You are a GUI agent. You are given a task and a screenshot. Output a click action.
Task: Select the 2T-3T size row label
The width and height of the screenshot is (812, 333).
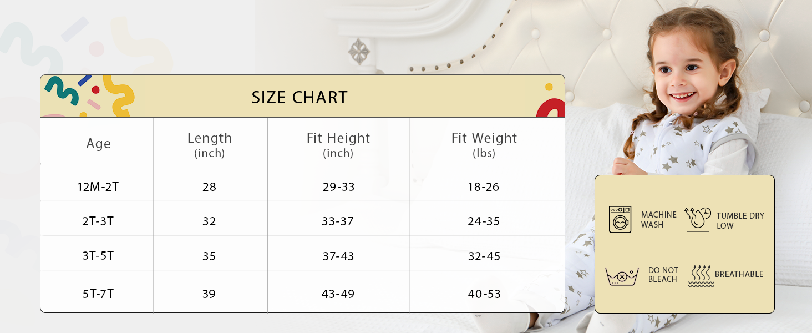coord(98,221)
